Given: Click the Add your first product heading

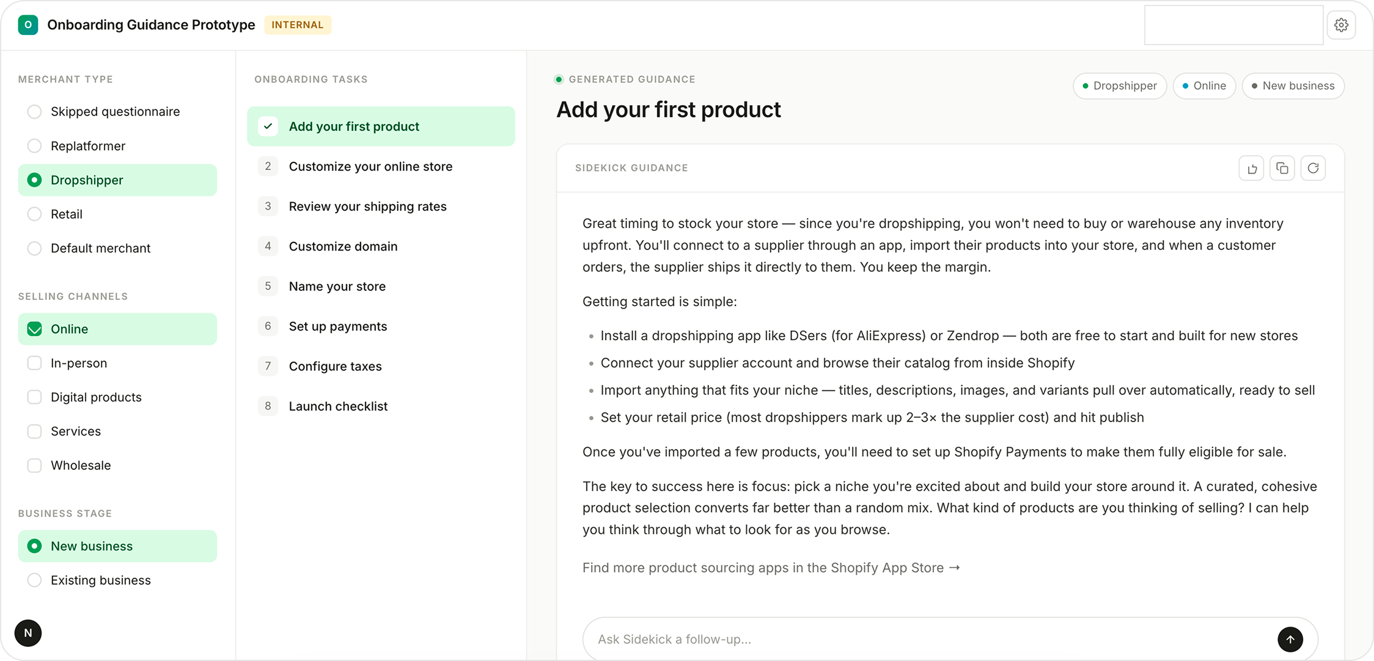Looking at the screenshot, I should click(x=668, y=110).
